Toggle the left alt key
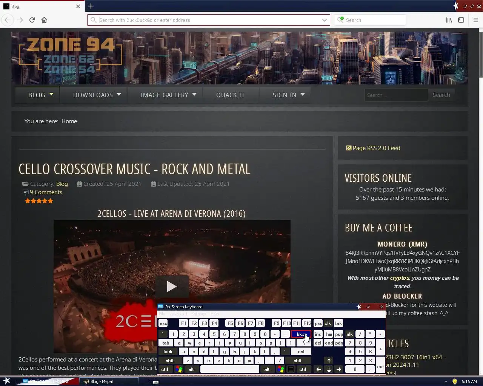This screenshot has width=483, height=386. click(191, 369)
